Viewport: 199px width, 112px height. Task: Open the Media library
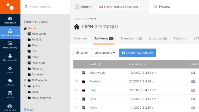(x=10, y=45)
